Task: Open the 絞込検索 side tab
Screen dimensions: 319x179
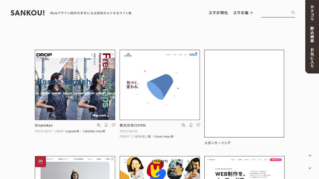Action: coord(312,34)
